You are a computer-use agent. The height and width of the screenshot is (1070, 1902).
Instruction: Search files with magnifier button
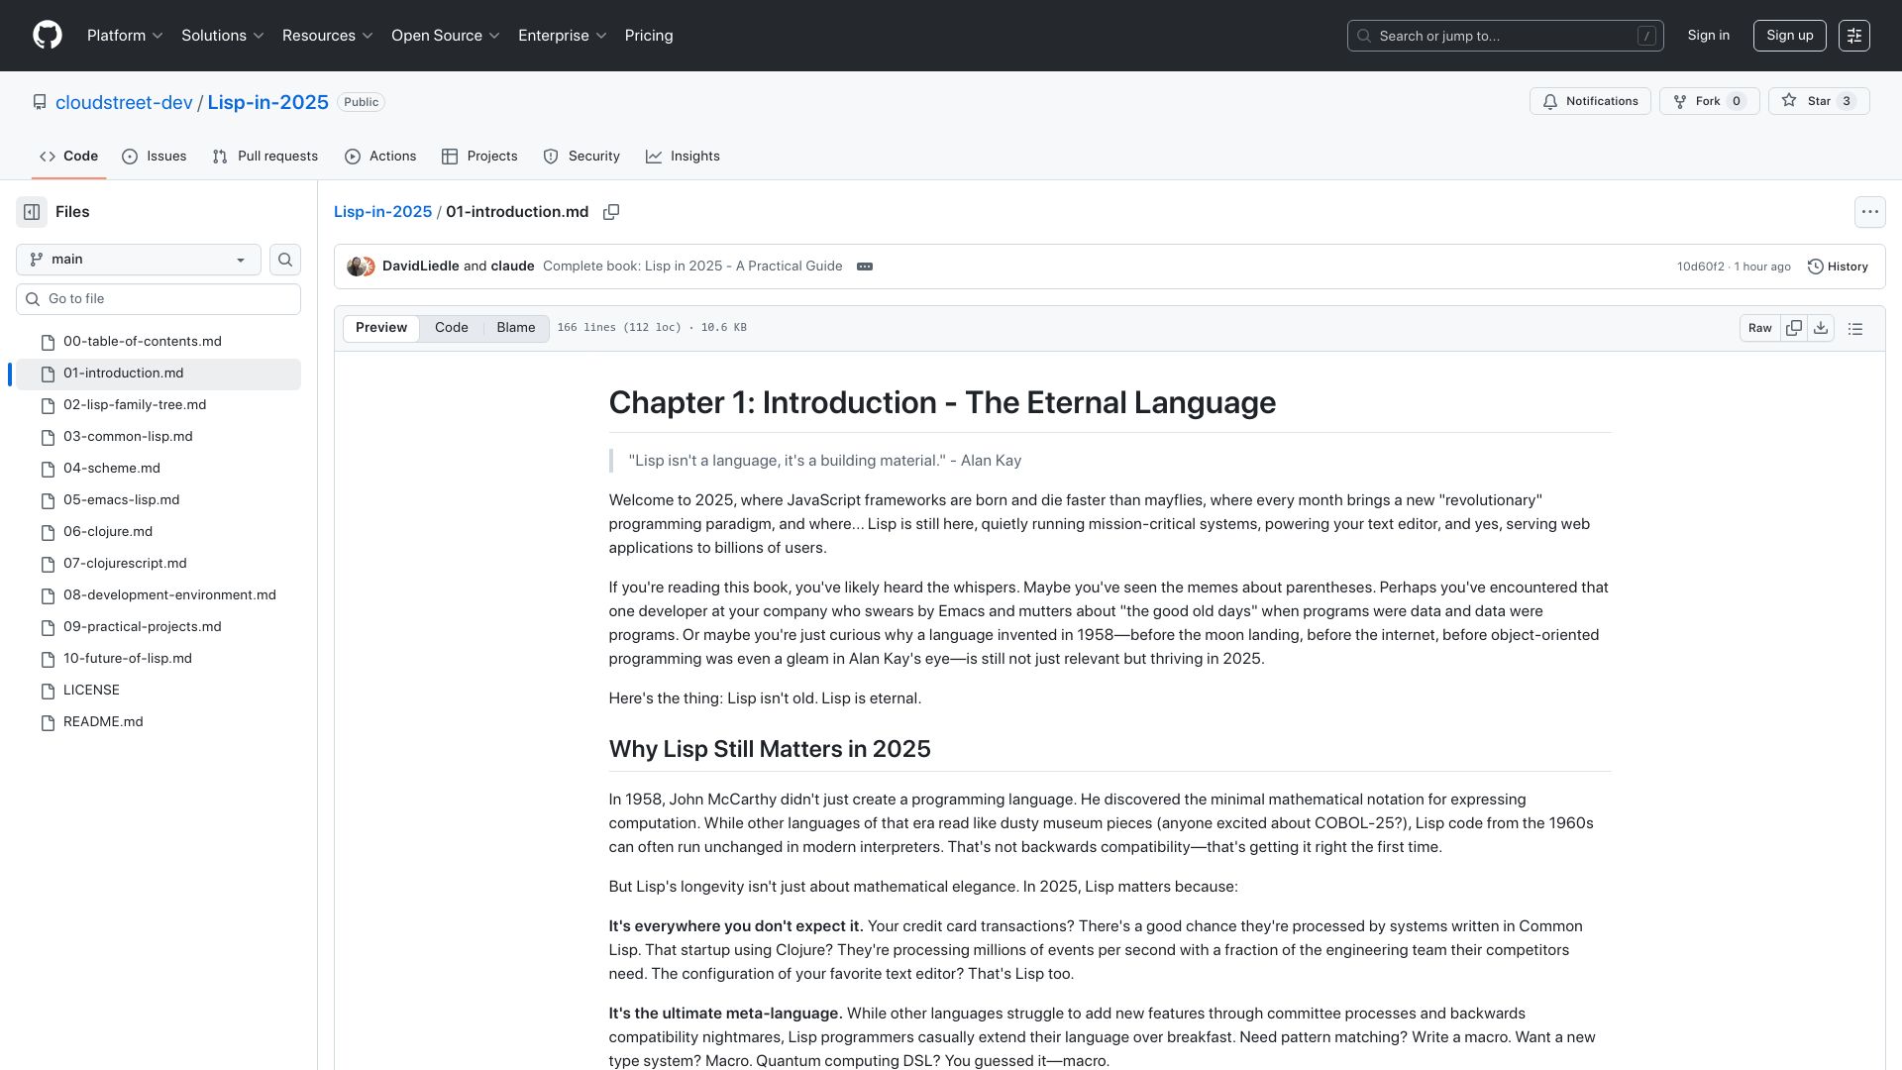(x=285, y=260)
